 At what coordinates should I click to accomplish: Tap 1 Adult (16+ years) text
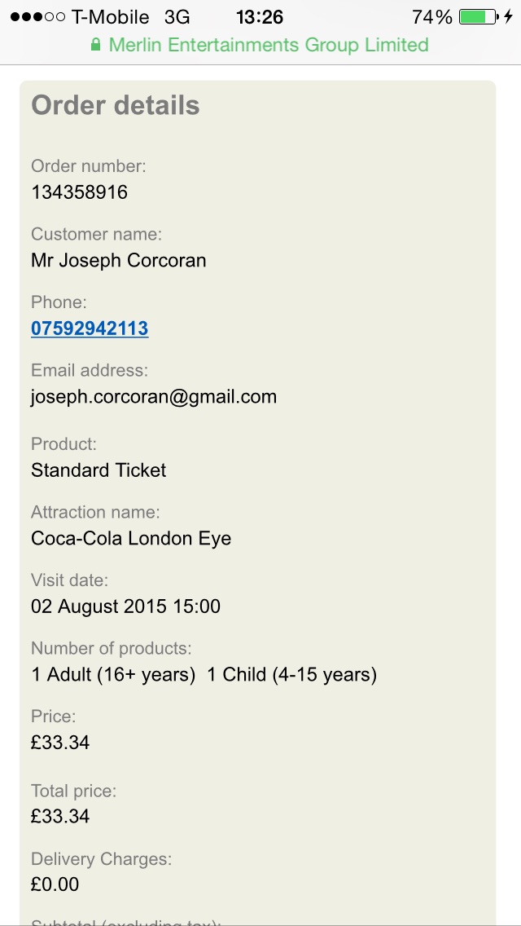point(112,674)
